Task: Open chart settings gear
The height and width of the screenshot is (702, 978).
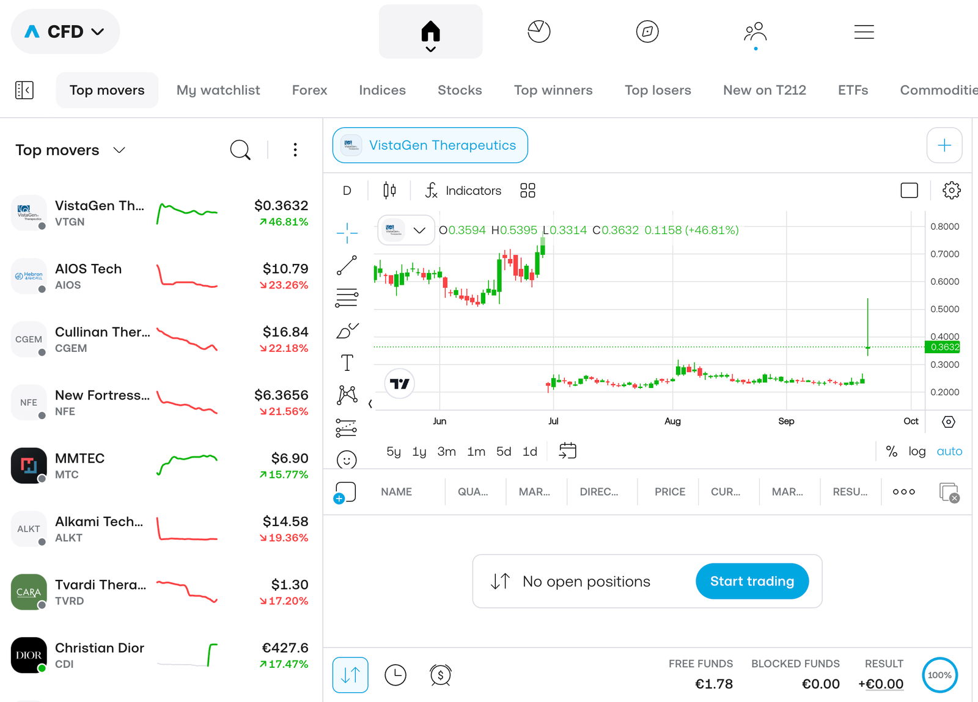Action: 951,191
